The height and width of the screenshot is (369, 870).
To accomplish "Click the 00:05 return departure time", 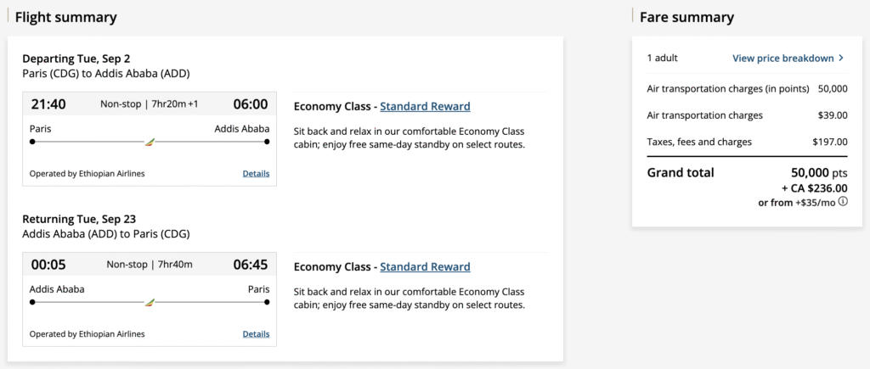I will click(48, 265).
